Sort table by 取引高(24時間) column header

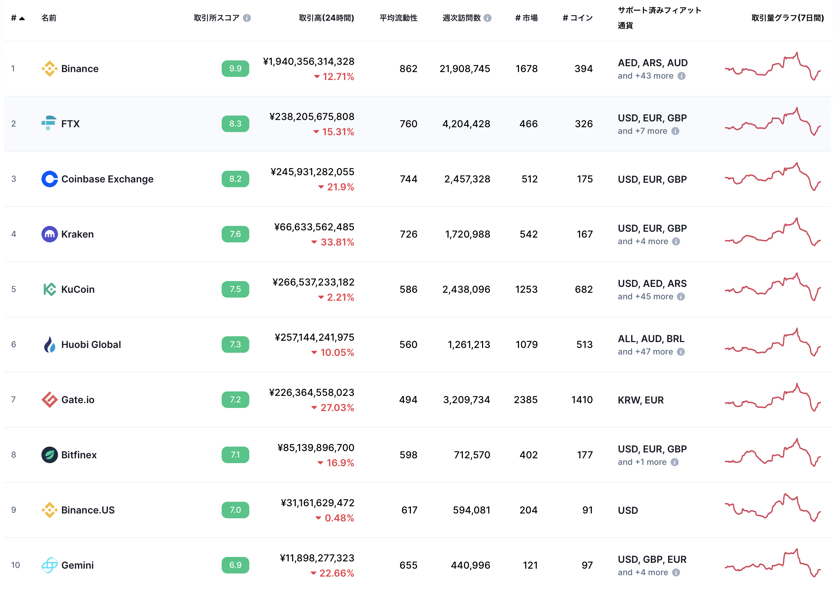[x=326, y=18]
